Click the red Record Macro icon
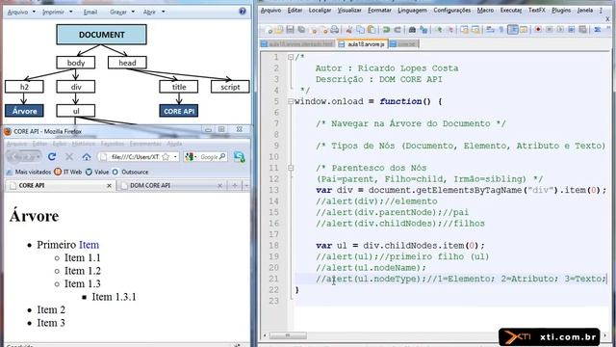Screen dimensions: 616x347 tap(538, 30)
